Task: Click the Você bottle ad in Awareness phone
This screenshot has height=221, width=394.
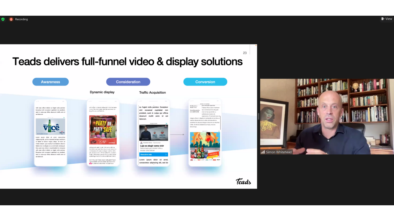Action: 50,127
